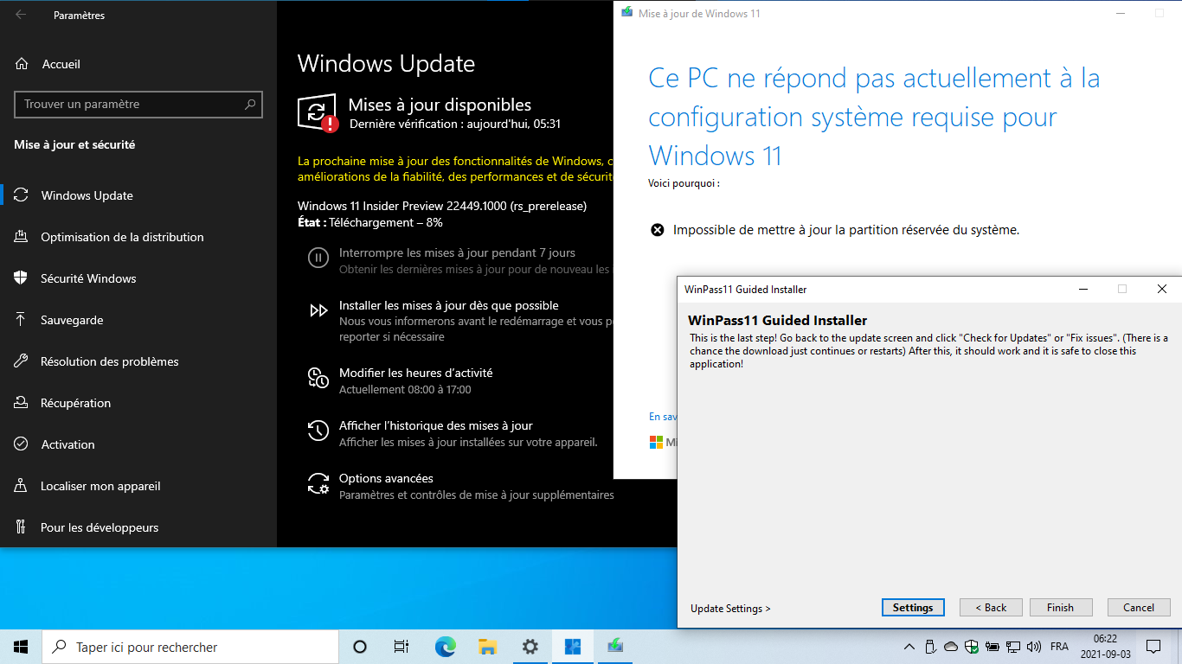This screenshot has width=1182, height=664.
Task: Close the WinPass11 Guided Installer window
Action: click(x=1162, y=289)
